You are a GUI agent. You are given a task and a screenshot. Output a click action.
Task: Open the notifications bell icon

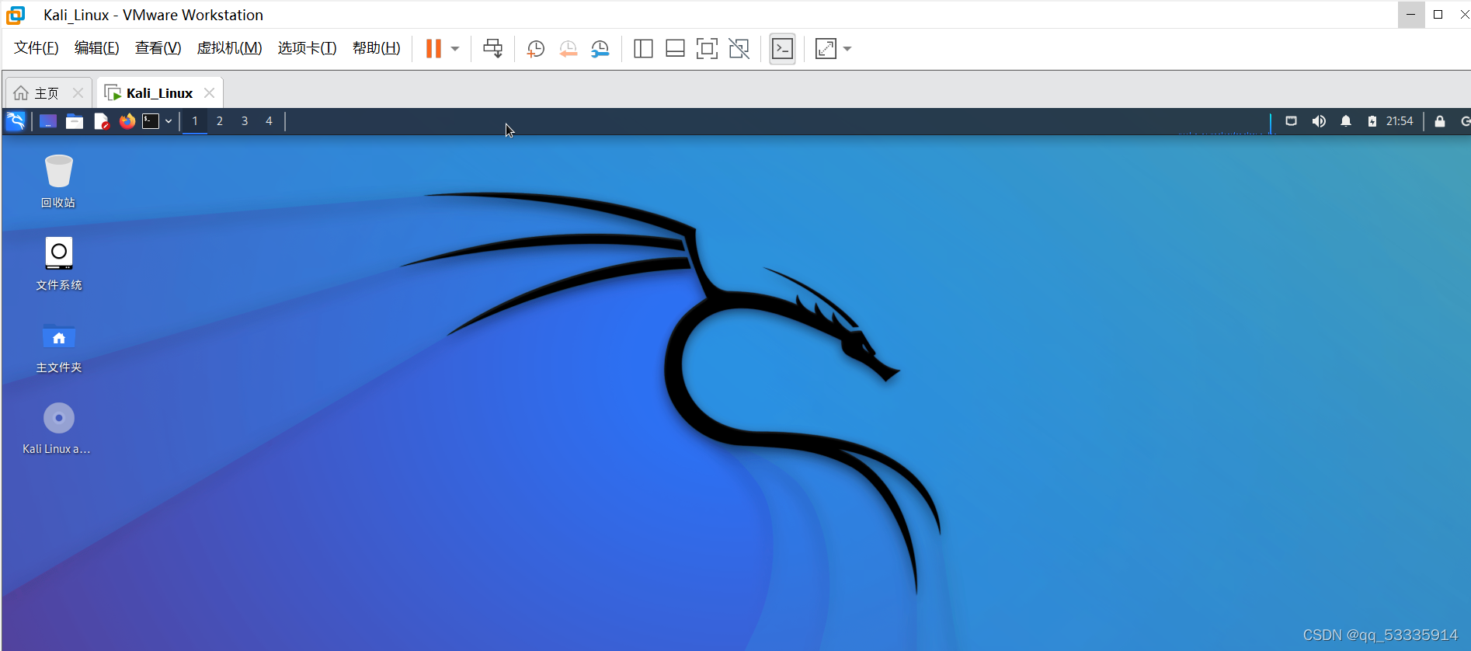tap(1346, 121)
